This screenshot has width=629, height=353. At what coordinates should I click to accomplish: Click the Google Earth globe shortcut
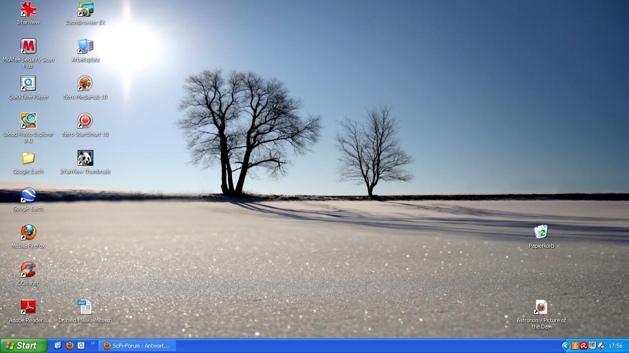pos(28,196)
